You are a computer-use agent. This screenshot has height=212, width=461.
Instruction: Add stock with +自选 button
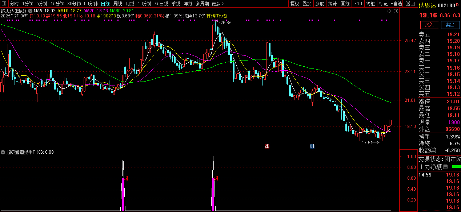[x=397, y=4]
